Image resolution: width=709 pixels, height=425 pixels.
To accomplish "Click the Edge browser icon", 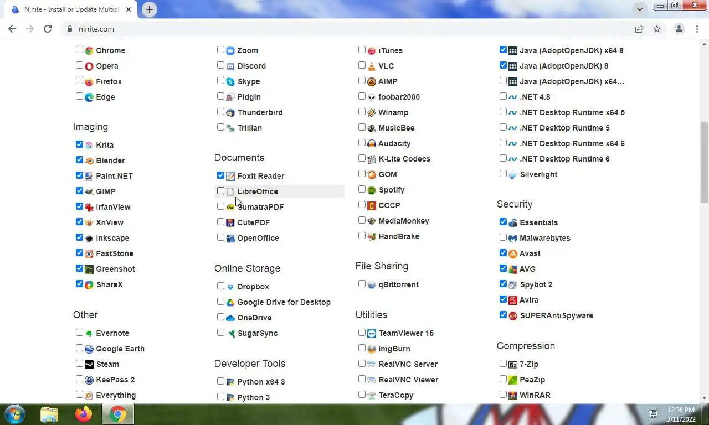I will pos(89,97).
